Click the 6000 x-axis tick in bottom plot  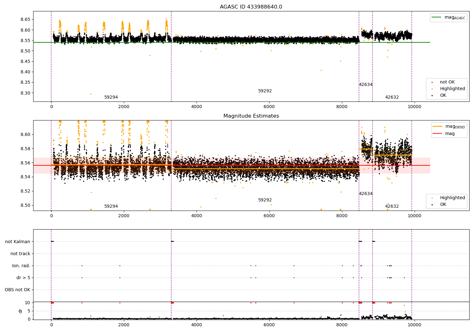(269, 325)
